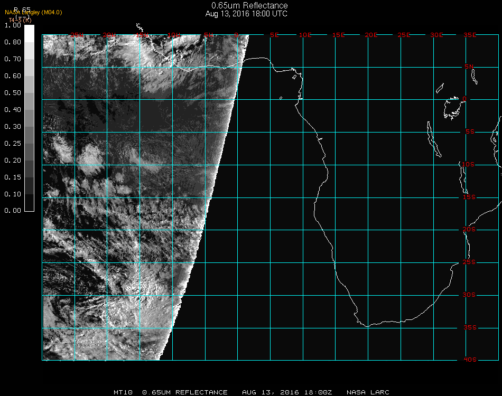Click the white top segment of the reflectance colorbar
This screenshot has height=396, width=502.
pos(29,34)
